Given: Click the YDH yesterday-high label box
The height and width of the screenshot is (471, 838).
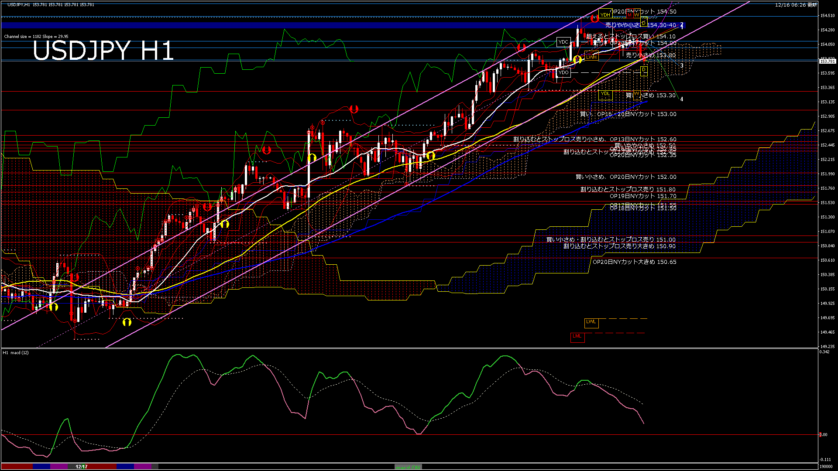Looking at the screenshot, I should click(605, 15).
